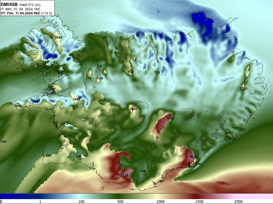Click the valid time line 'VT: Fim. 11.04.2024 08Z'
Image resolution: width=273 pixels, height=204 pixels.
coord(20,13)
